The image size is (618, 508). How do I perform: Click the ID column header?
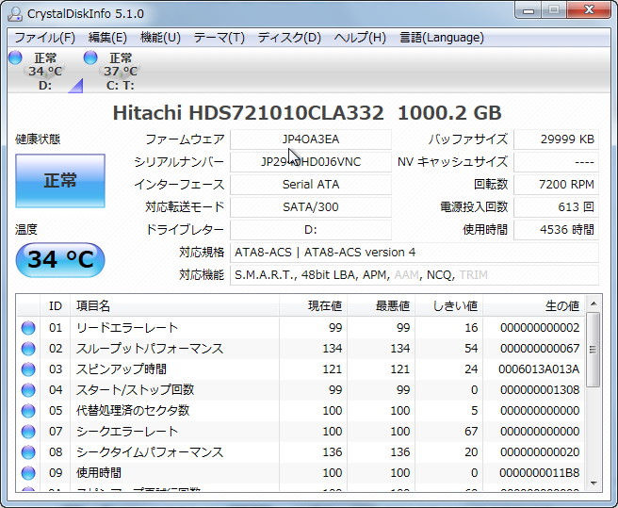[x=56, y=305]
